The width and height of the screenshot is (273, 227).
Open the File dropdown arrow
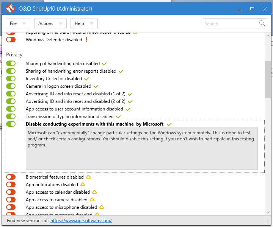[24, 23]
